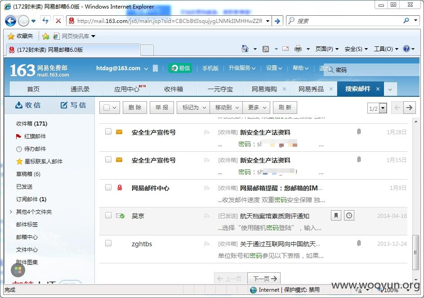This screenshot has width=424, height=298.
Task: Click the 收信 receive button
Action: tap(28, 105)
